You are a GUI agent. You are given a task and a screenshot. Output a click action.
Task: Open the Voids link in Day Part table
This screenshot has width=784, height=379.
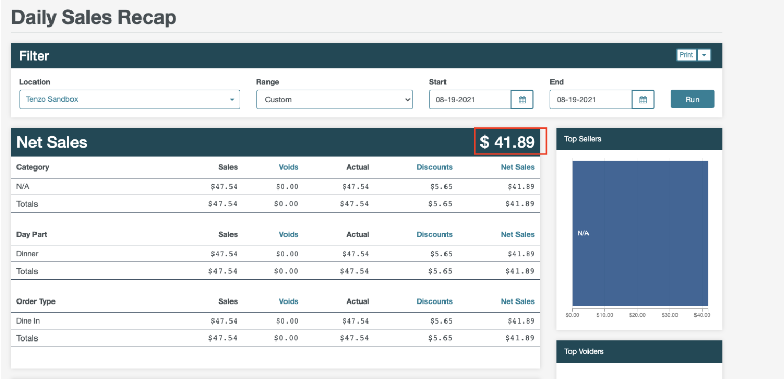pyautogui.click(x=289, y=234)
